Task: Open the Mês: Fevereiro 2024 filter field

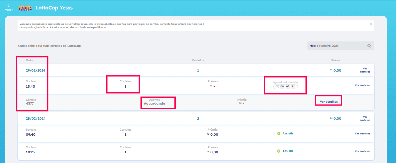Action: point(341,46)
